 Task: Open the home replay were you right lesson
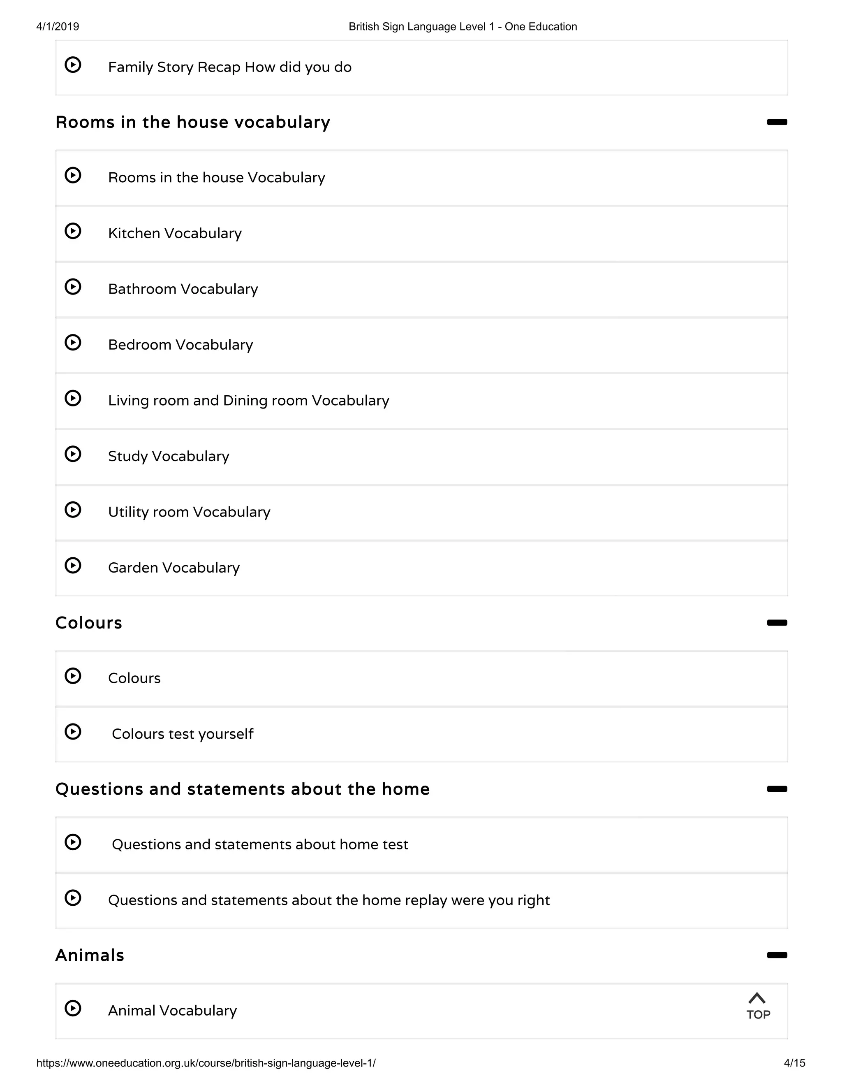tap(329, 900)
